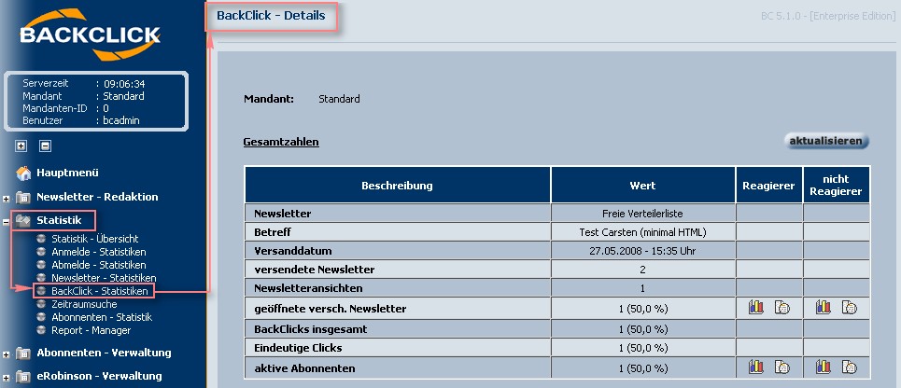Click the Benutzer value bcadmin
Screen dimensions: 901x388
tap(121, 120)
